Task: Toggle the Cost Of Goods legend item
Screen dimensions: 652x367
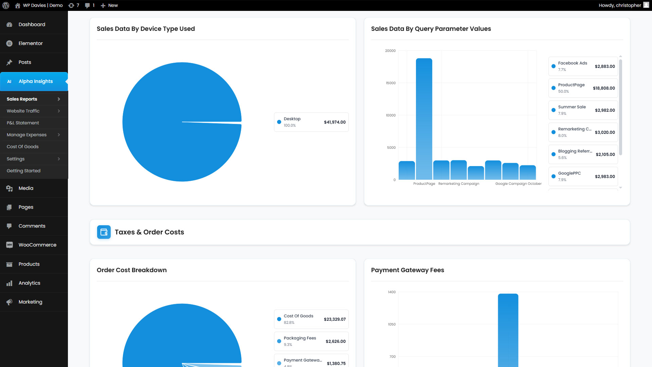Action: click(311, 319)
